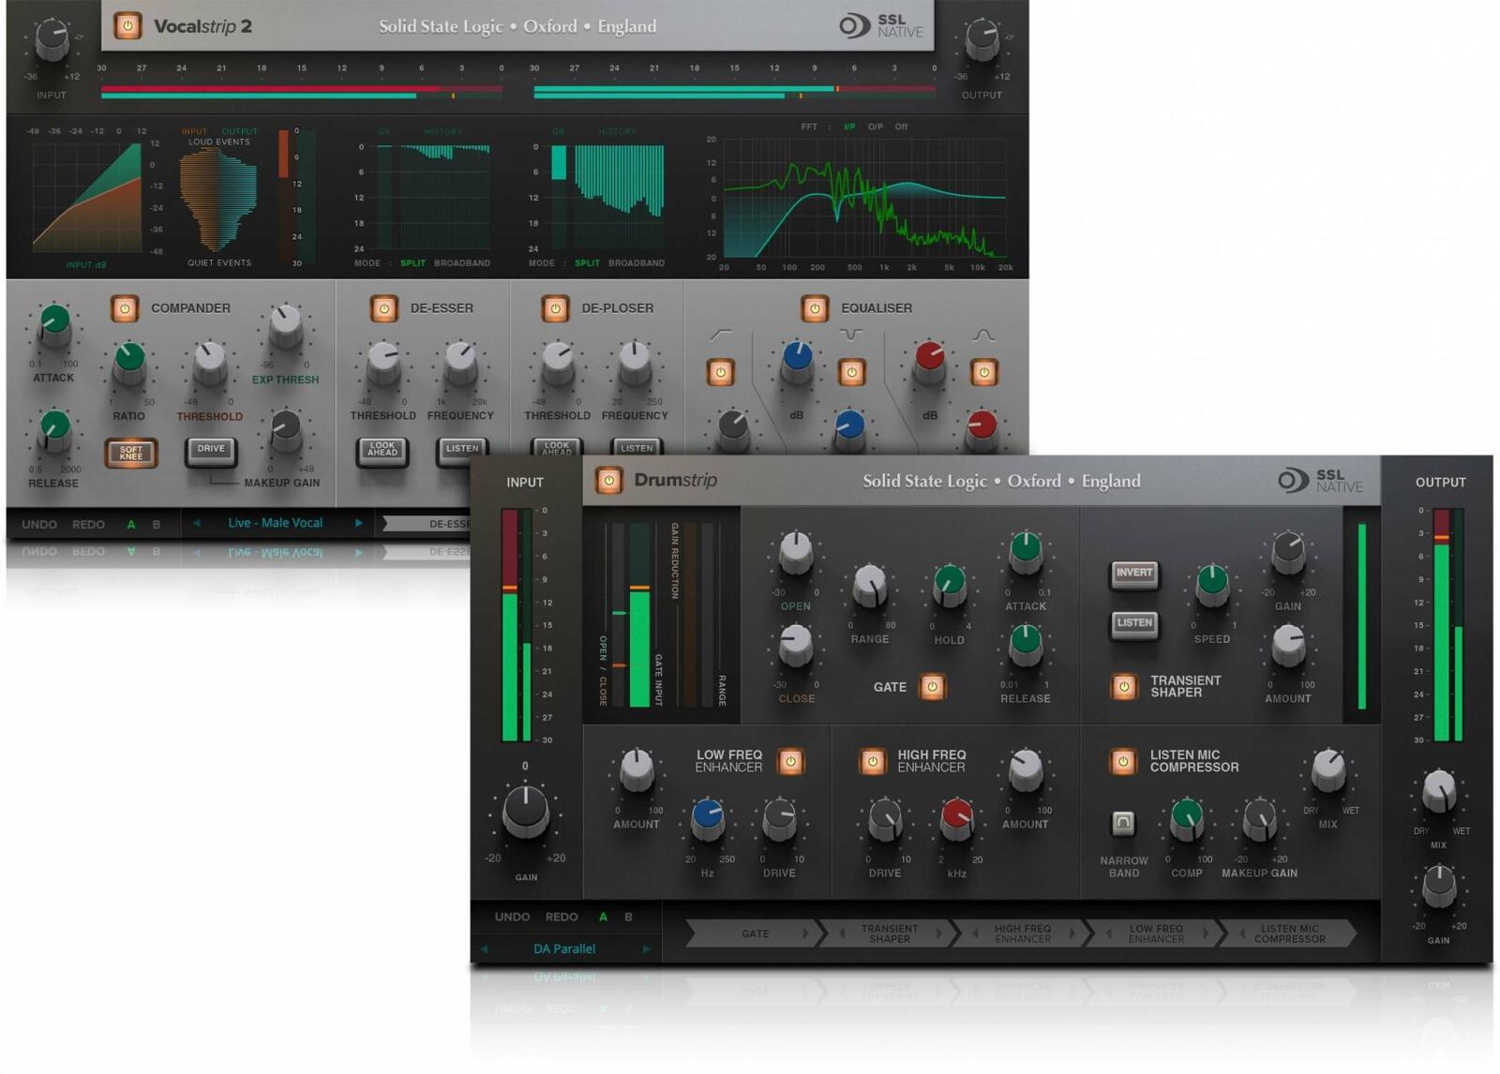Click the Invert button in Transient Shaper
1500x1074 pixels.
[1134, 574]
